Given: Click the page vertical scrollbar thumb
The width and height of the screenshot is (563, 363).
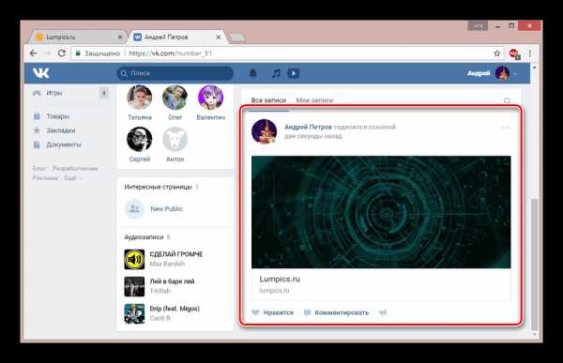Looking at the screenshot, I should click(x=534, y=264).
